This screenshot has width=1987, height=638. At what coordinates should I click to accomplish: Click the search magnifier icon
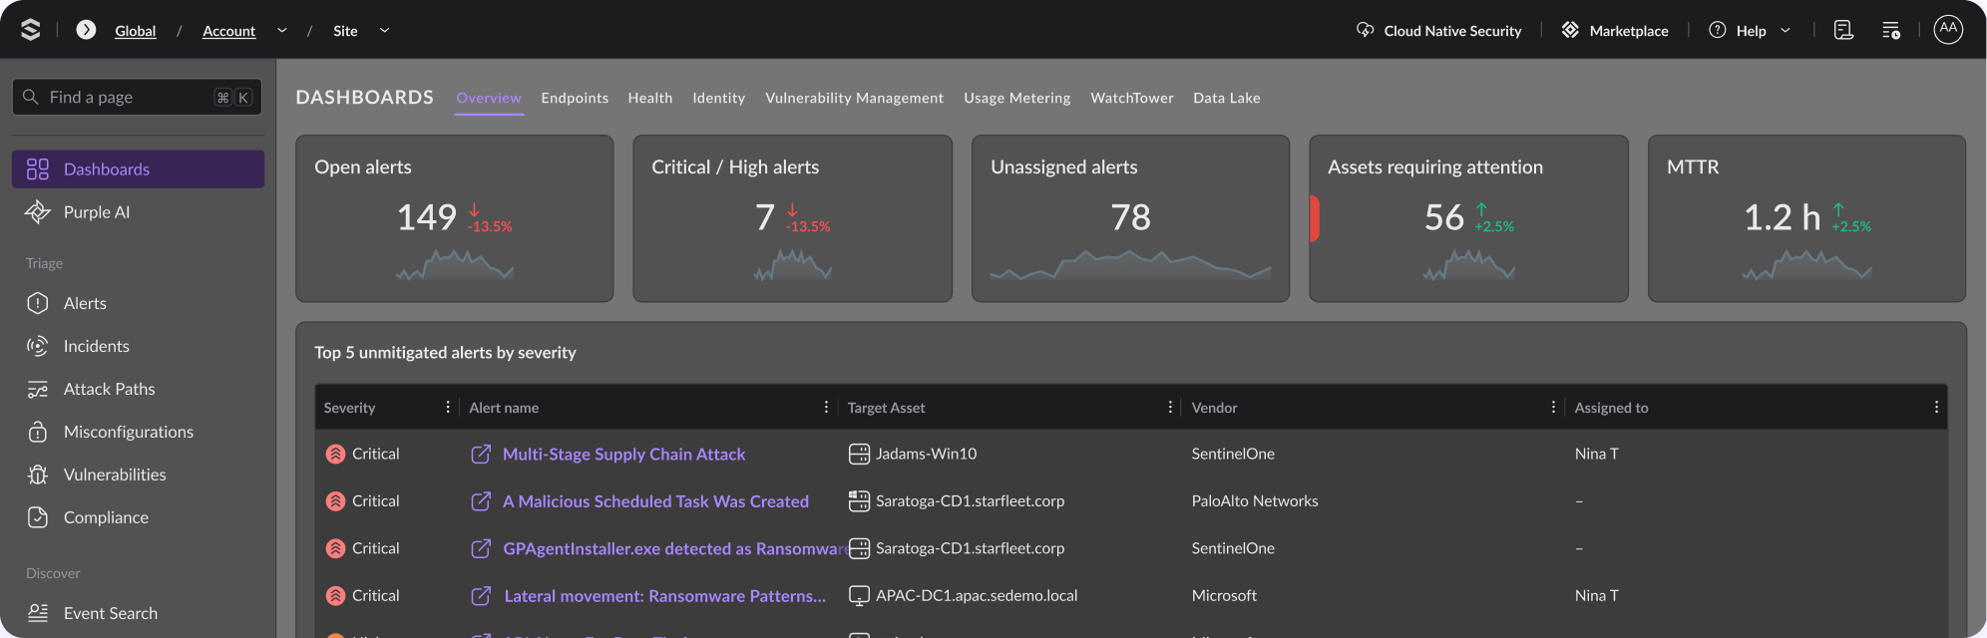(31, 97)
